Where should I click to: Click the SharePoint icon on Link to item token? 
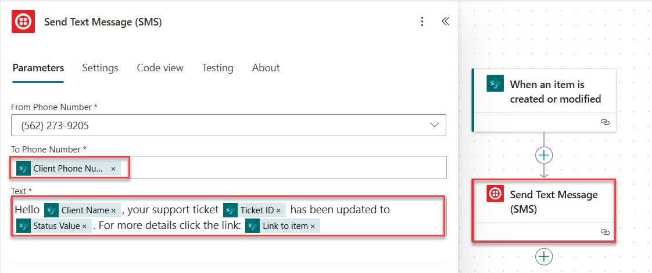(x=252, y=226)
